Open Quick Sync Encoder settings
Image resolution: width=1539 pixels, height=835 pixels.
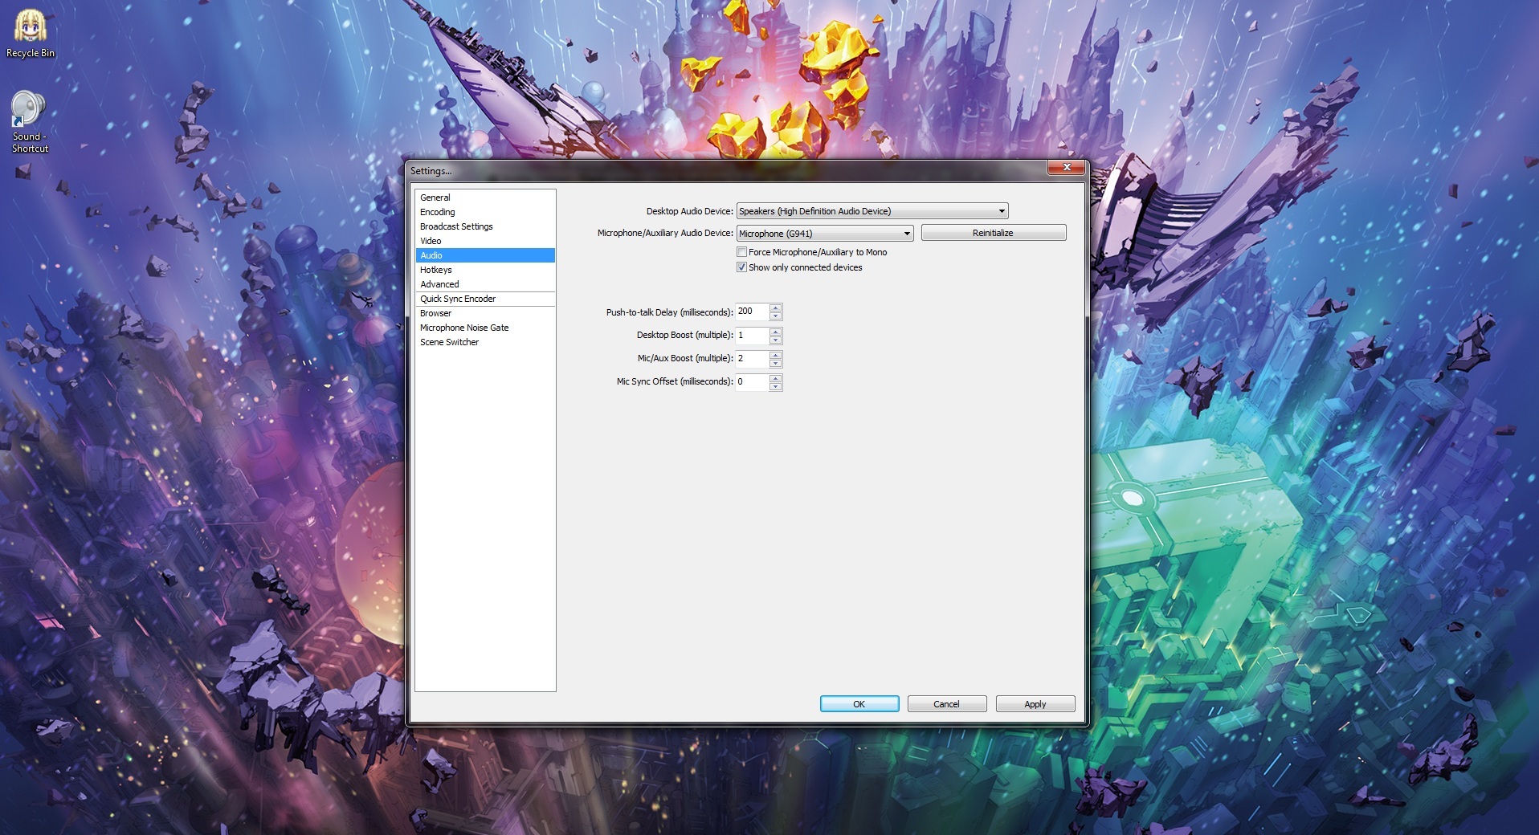(x=485, y=299)
